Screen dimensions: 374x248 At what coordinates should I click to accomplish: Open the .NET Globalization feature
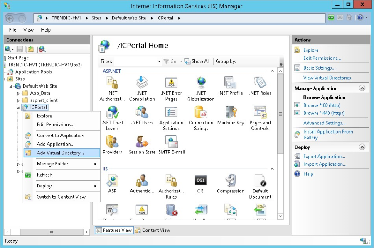tap(201, 89)
